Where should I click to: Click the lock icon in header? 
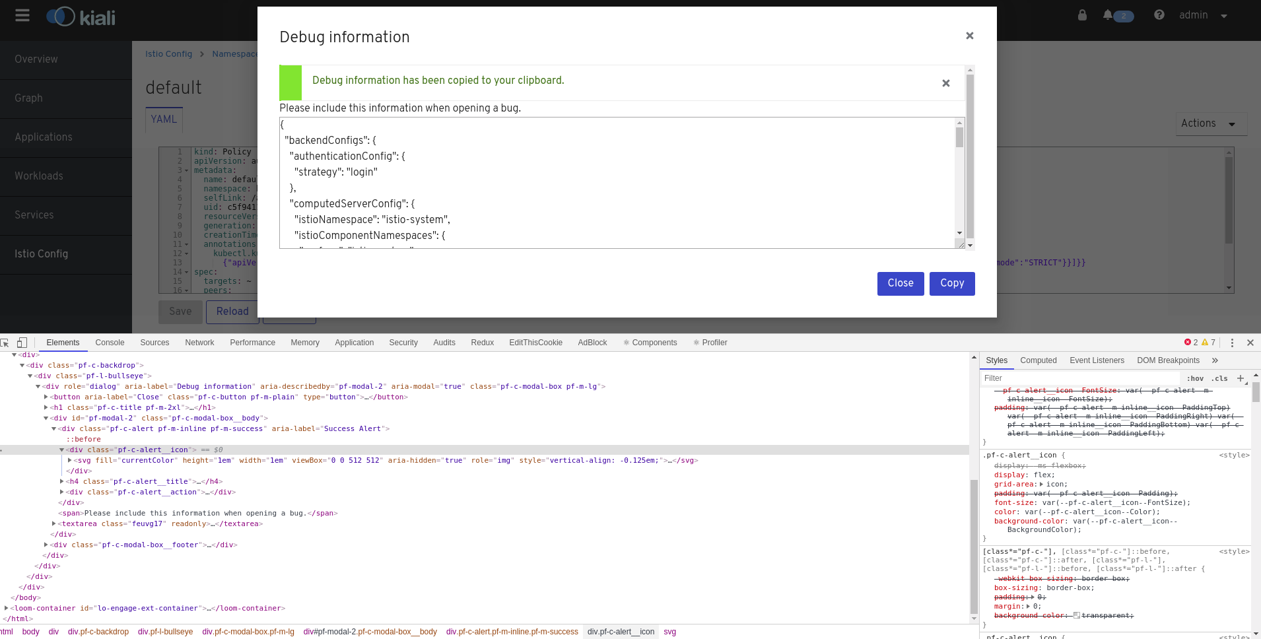coord(1082,15)
